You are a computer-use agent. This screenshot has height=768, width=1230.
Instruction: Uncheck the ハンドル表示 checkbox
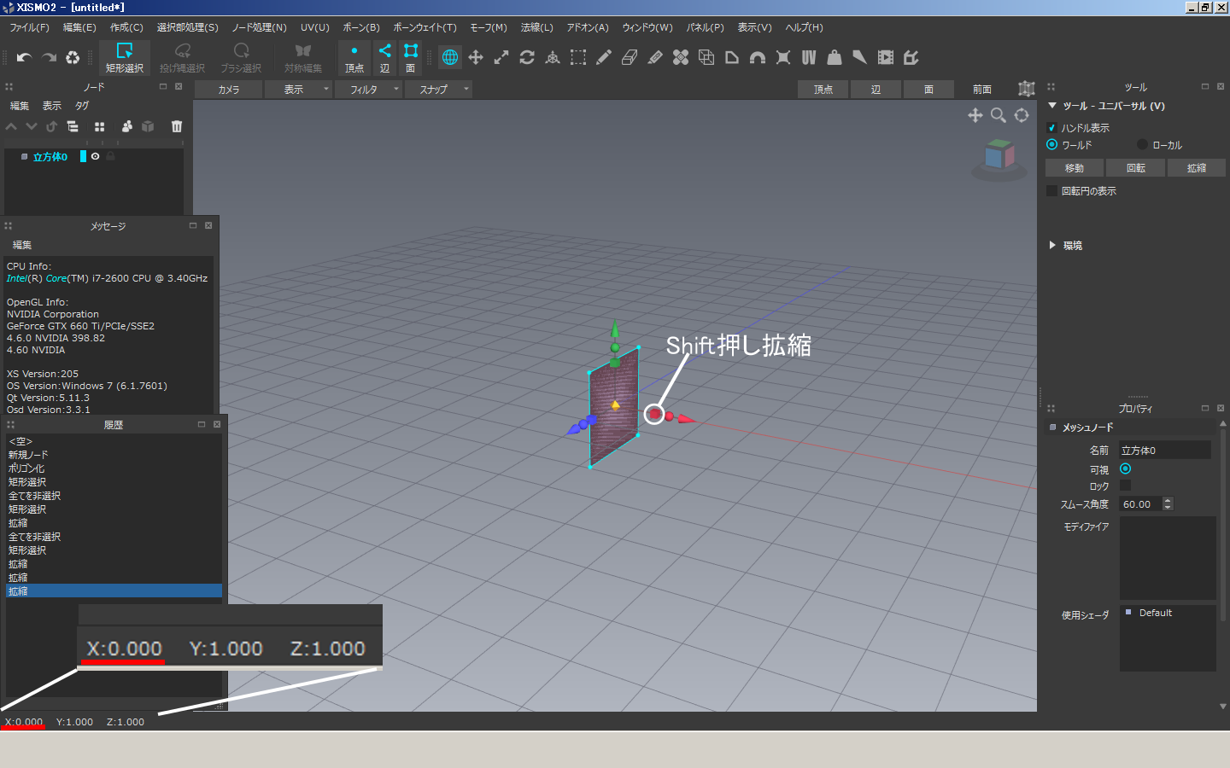pos(1051,128)
